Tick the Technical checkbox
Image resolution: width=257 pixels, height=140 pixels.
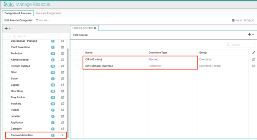click(8, 54)
